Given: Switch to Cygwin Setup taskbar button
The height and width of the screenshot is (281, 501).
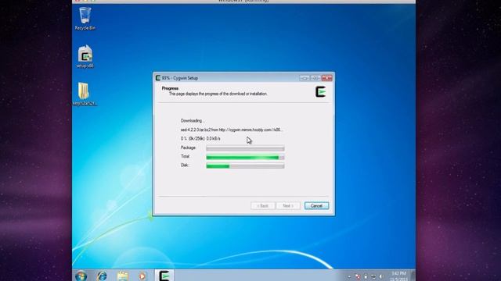Looking at the screenshot, I should click(164, 276).
